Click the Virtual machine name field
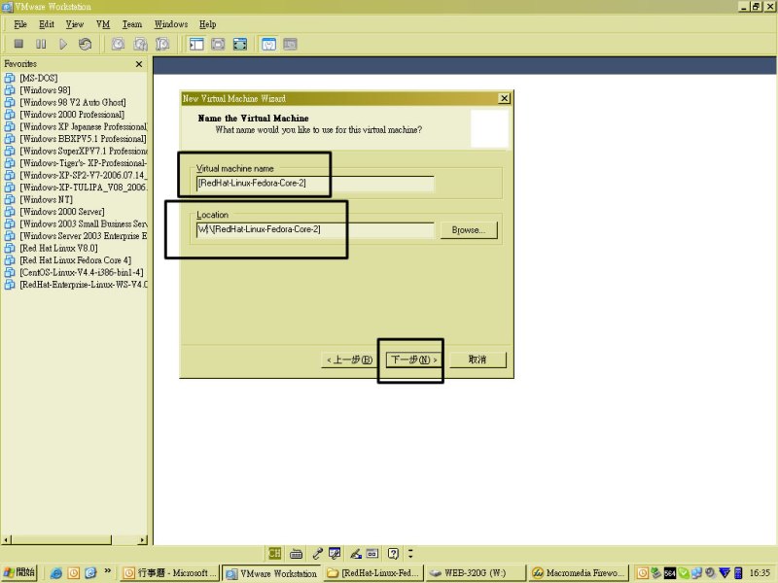778x583 pixels. pyautogui.click(x=313, y=183)
